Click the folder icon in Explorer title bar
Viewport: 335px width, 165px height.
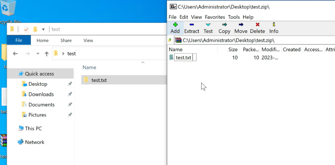(12, 29)
